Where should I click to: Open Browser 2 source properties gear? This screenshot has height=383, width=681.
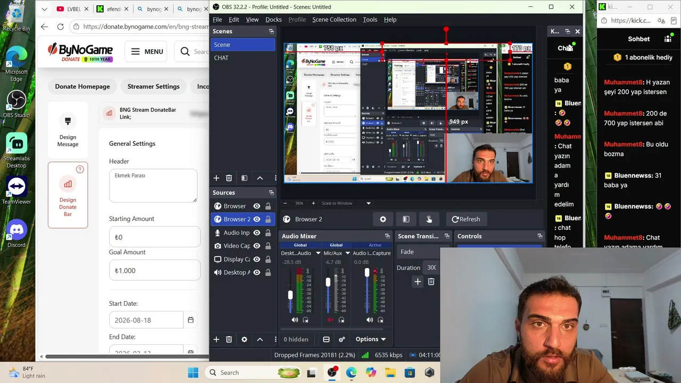coord(383,219)
